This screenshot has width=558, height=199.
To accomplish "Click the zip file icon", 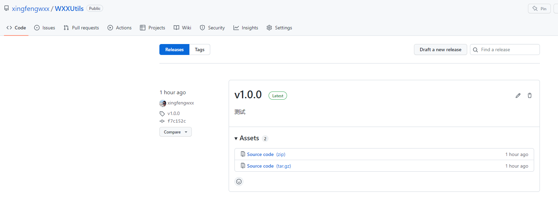I will 243,154.
